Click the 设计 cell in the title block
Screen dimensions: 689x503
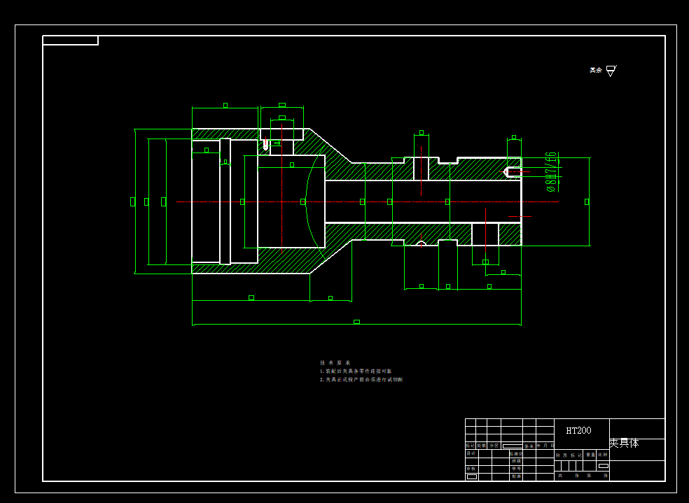tap(471, 453)
